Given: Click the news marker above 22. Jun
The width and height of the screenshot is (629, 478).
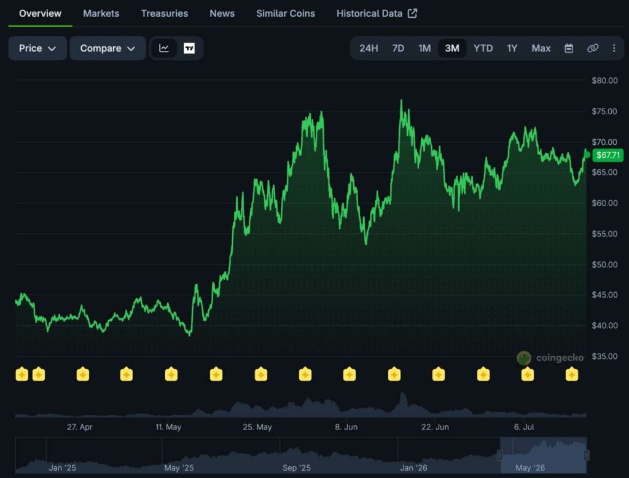Looking at the screenshot, I should tap(439, 374).
